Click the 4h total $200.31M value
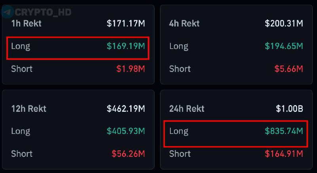This screenshot has width=317, height=173. [x=284, y=24]
